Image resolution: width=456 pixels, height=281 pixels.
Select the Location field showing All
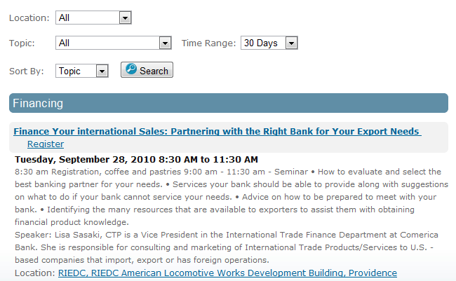93,18
